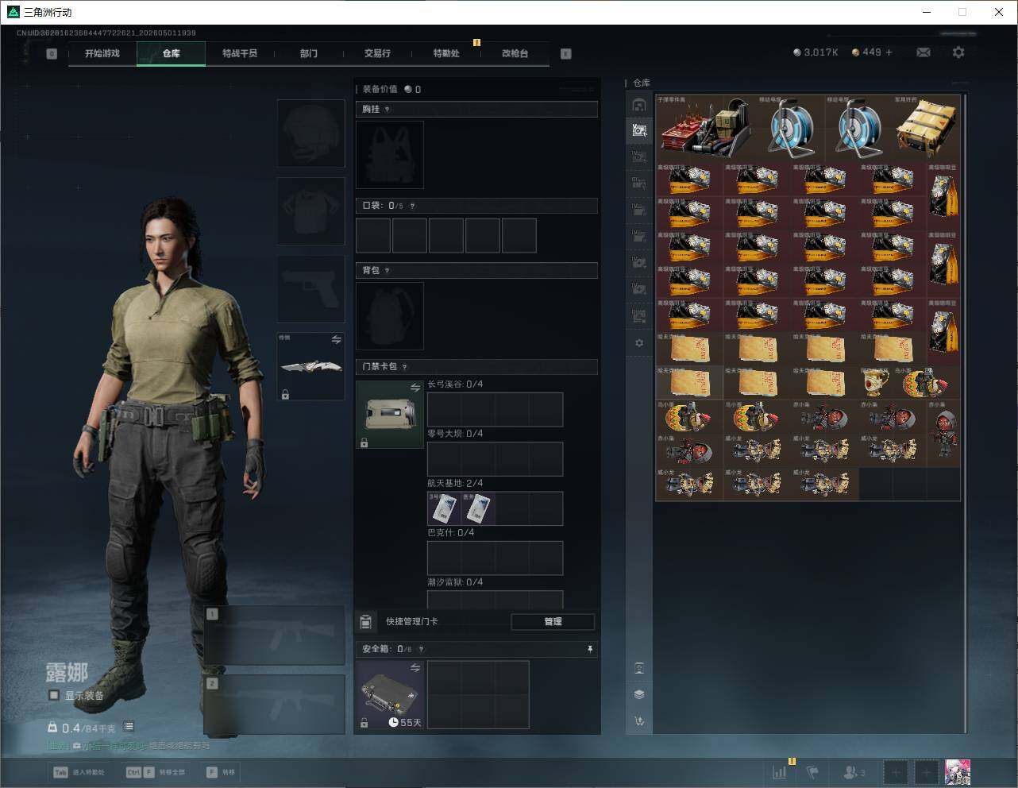Select the empty helmet slot
This screenshot has height=788, width=1018.
(311, 133)
